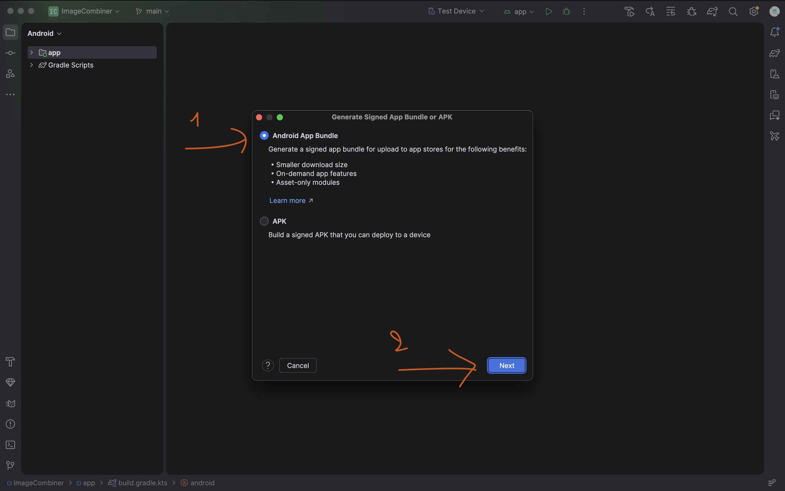Open the Gemini assistant icon on right
This screenshot has width=785, height=491.
(775, 115)
